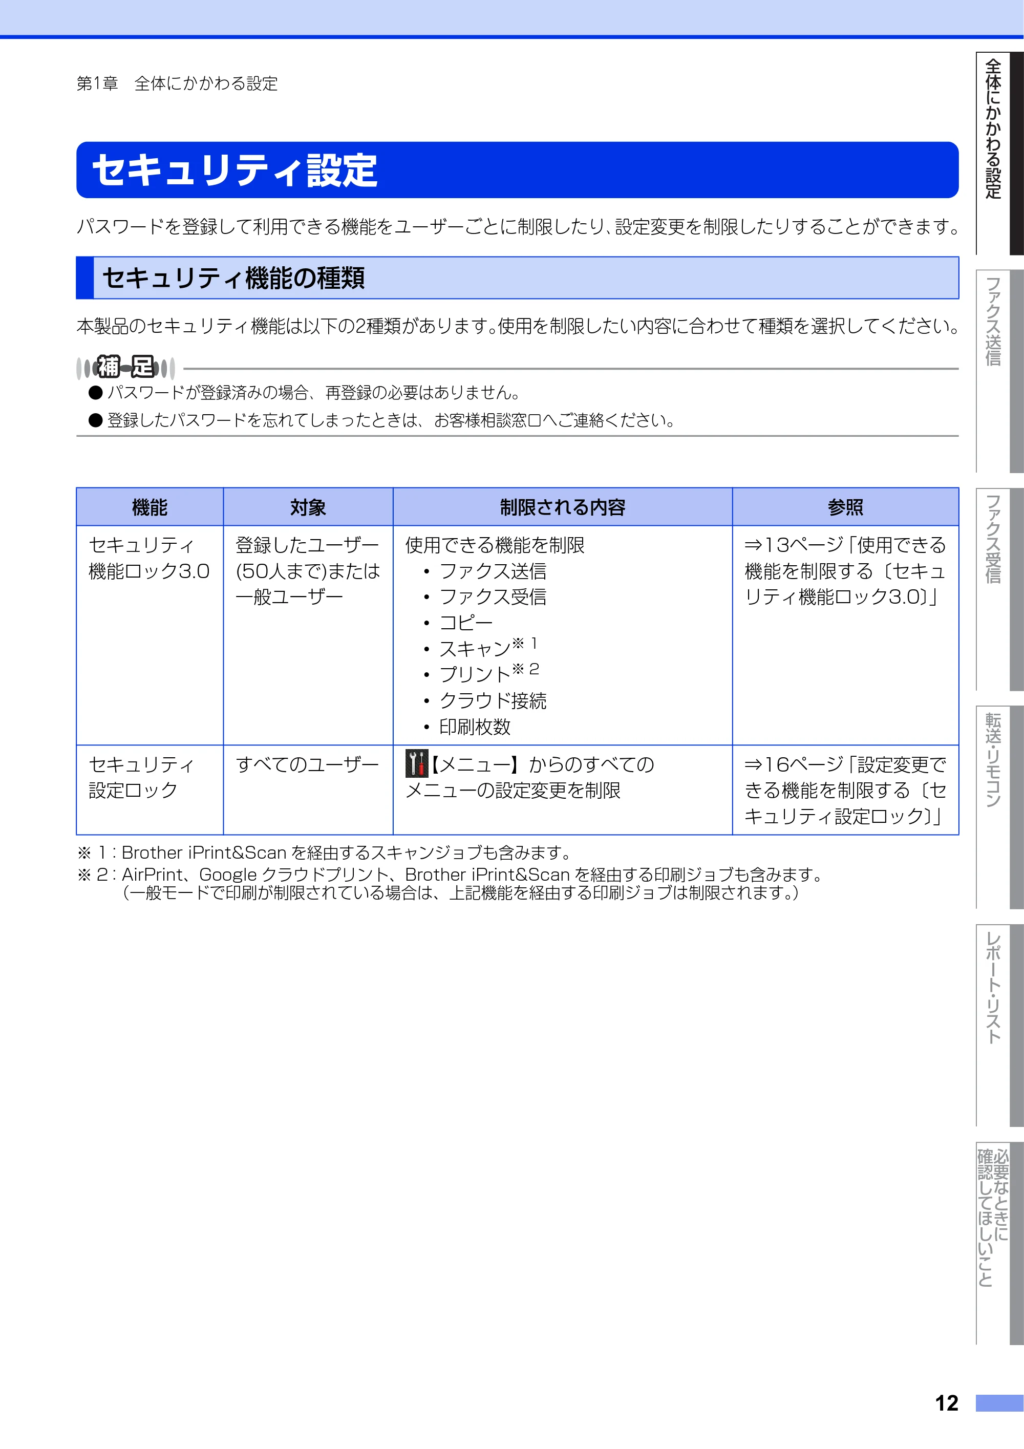The image size is (1024, 1449).
Task: Click the 対象 column header
Action: click(308, 507)
